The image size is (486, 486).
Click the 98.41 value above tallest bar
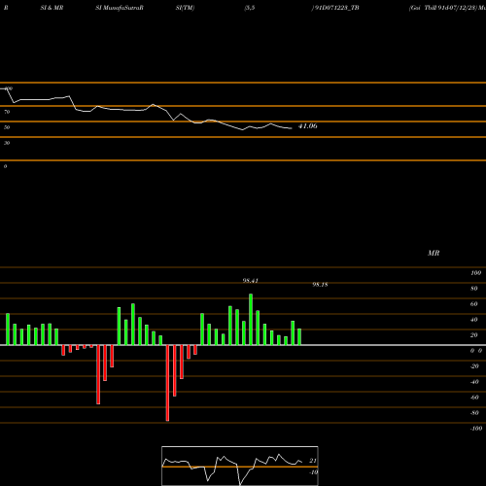[x=251, y=281]
